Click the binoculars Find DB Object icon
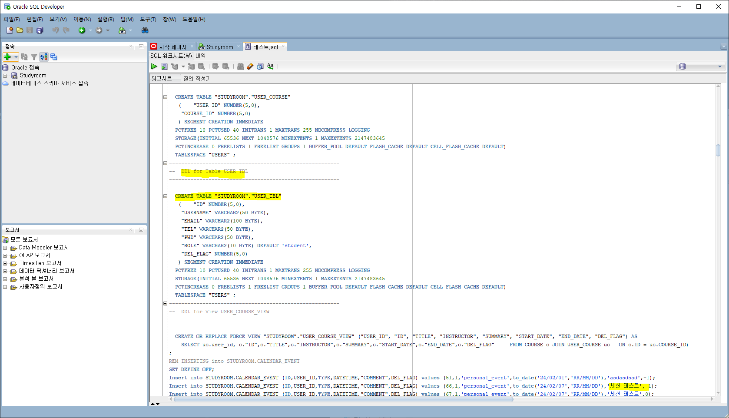 pos(145,30)
